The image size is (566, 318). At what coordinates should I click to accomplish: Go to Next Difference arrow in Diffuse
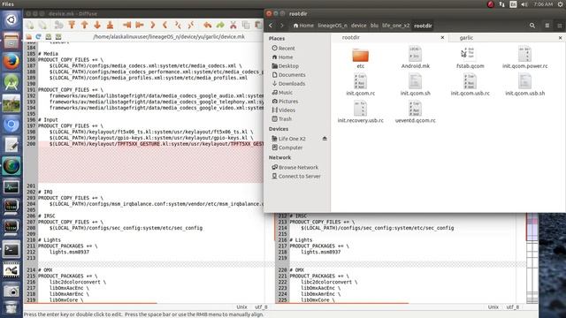[x=97, y=25]
